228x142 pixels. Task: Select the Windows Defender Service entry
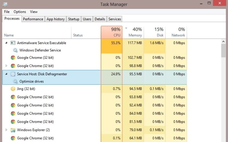pyautogui.click(x=40, y=50)
